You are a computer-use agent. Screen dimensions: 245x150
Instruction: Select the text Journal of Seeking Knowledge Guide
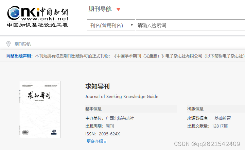click(x=122, y=97)
